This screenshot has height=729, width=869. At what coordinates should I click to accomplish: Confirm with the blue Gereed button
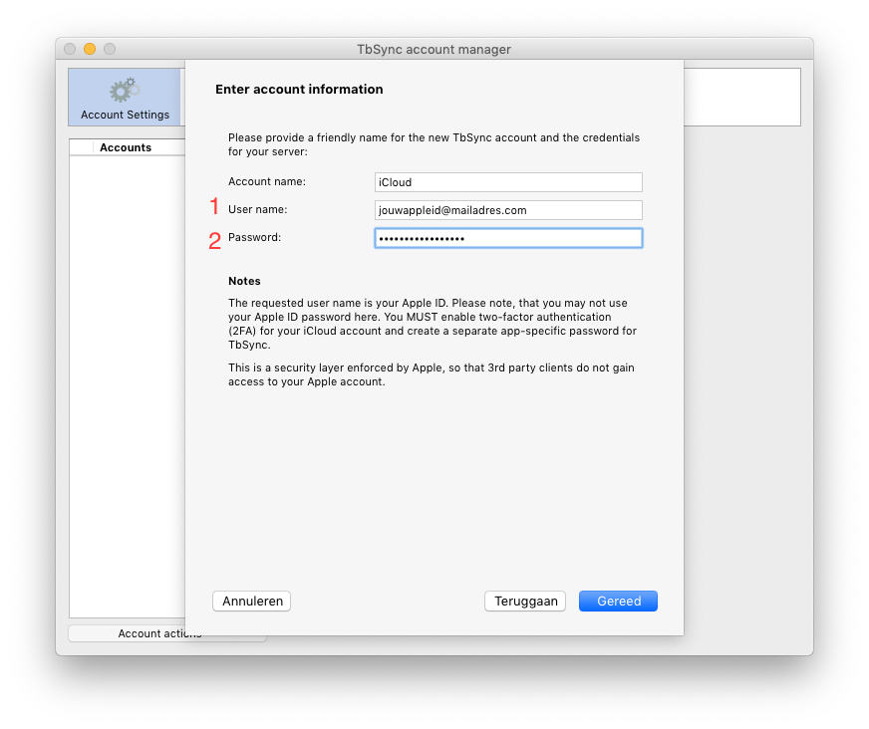coord(618,602)
